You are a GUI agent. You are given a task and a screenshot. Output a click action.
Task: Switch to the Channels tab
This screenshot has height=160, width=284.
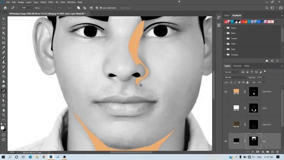(237, 66)
